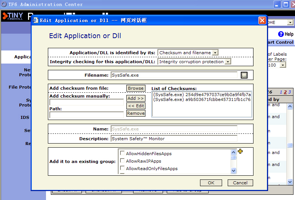Go to page 1 link in background

(281, 92)
